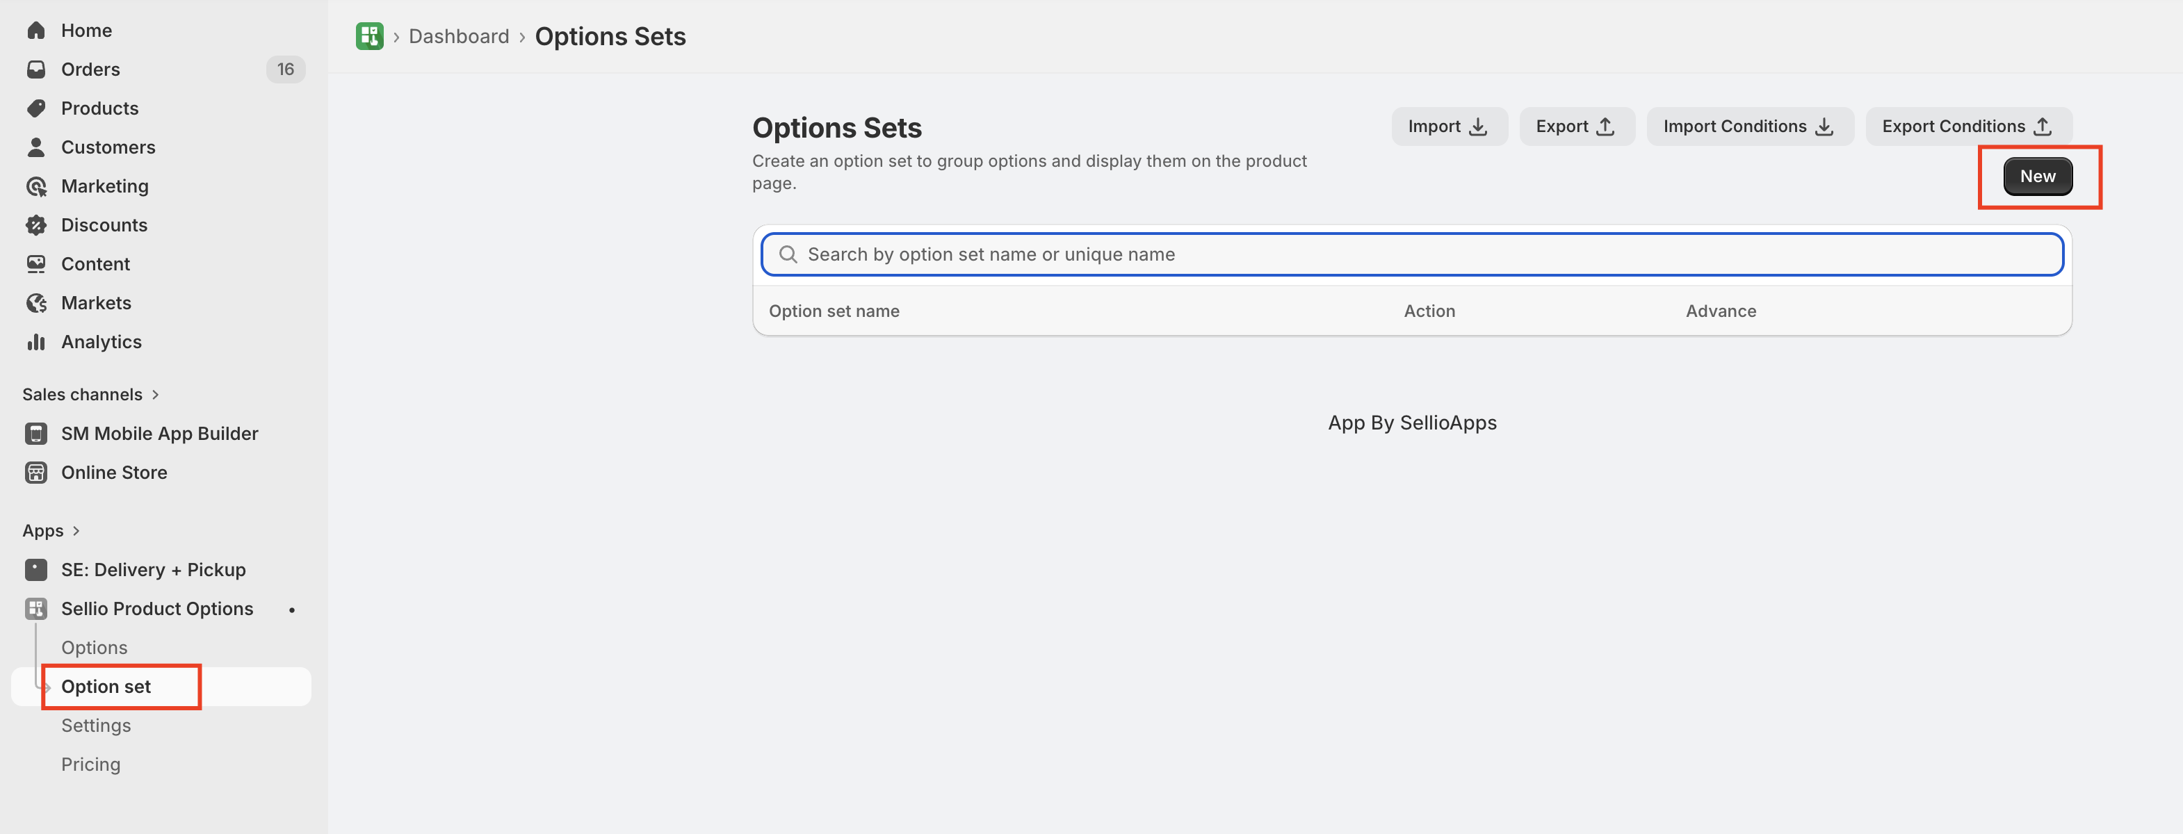Select the Options submenu item

tap(94, 648)
